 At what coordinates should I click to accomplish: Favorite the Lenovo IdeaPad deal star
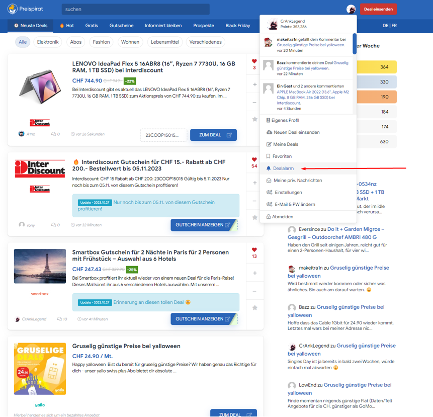pyautogui.click(x=254, y=119)
